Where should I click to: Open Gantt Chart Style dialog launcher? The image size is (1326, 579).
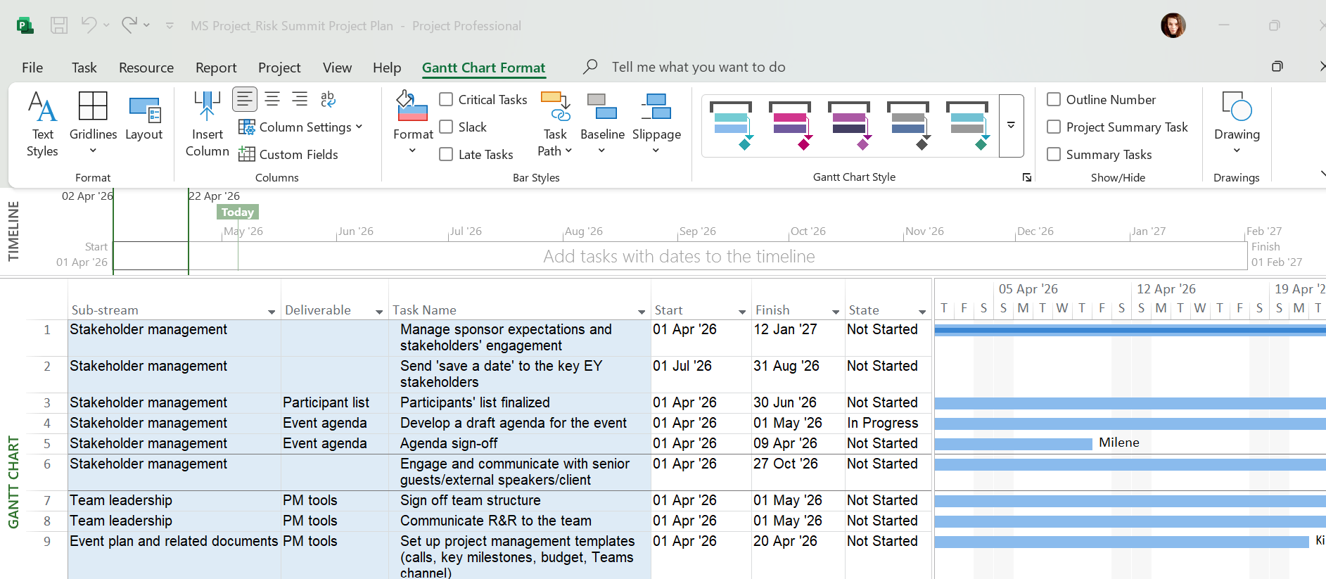(1027, 177)
